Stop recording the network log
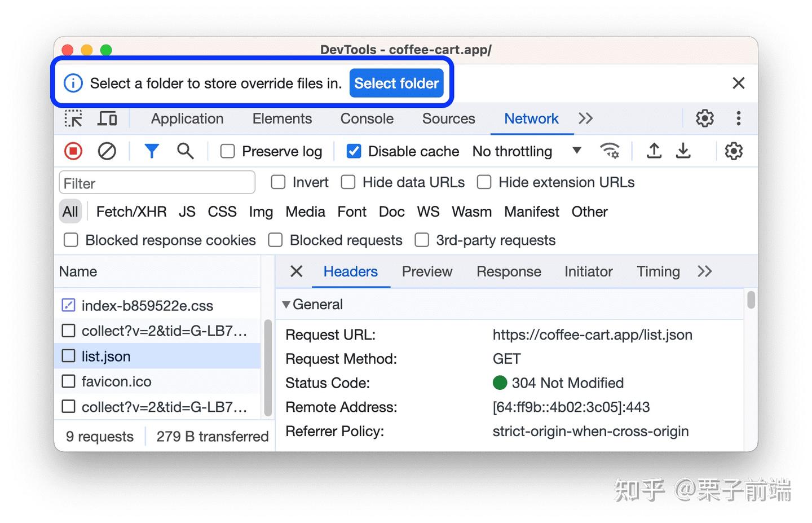Screen dimensions: 812x523 [x=73, y=151]
